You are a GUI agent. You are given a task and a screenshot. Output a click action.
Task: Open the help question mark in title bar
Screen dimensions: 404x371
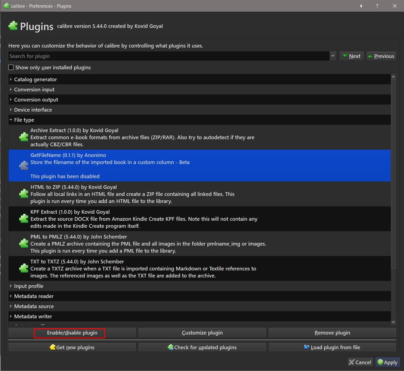[x=377, y=6]
